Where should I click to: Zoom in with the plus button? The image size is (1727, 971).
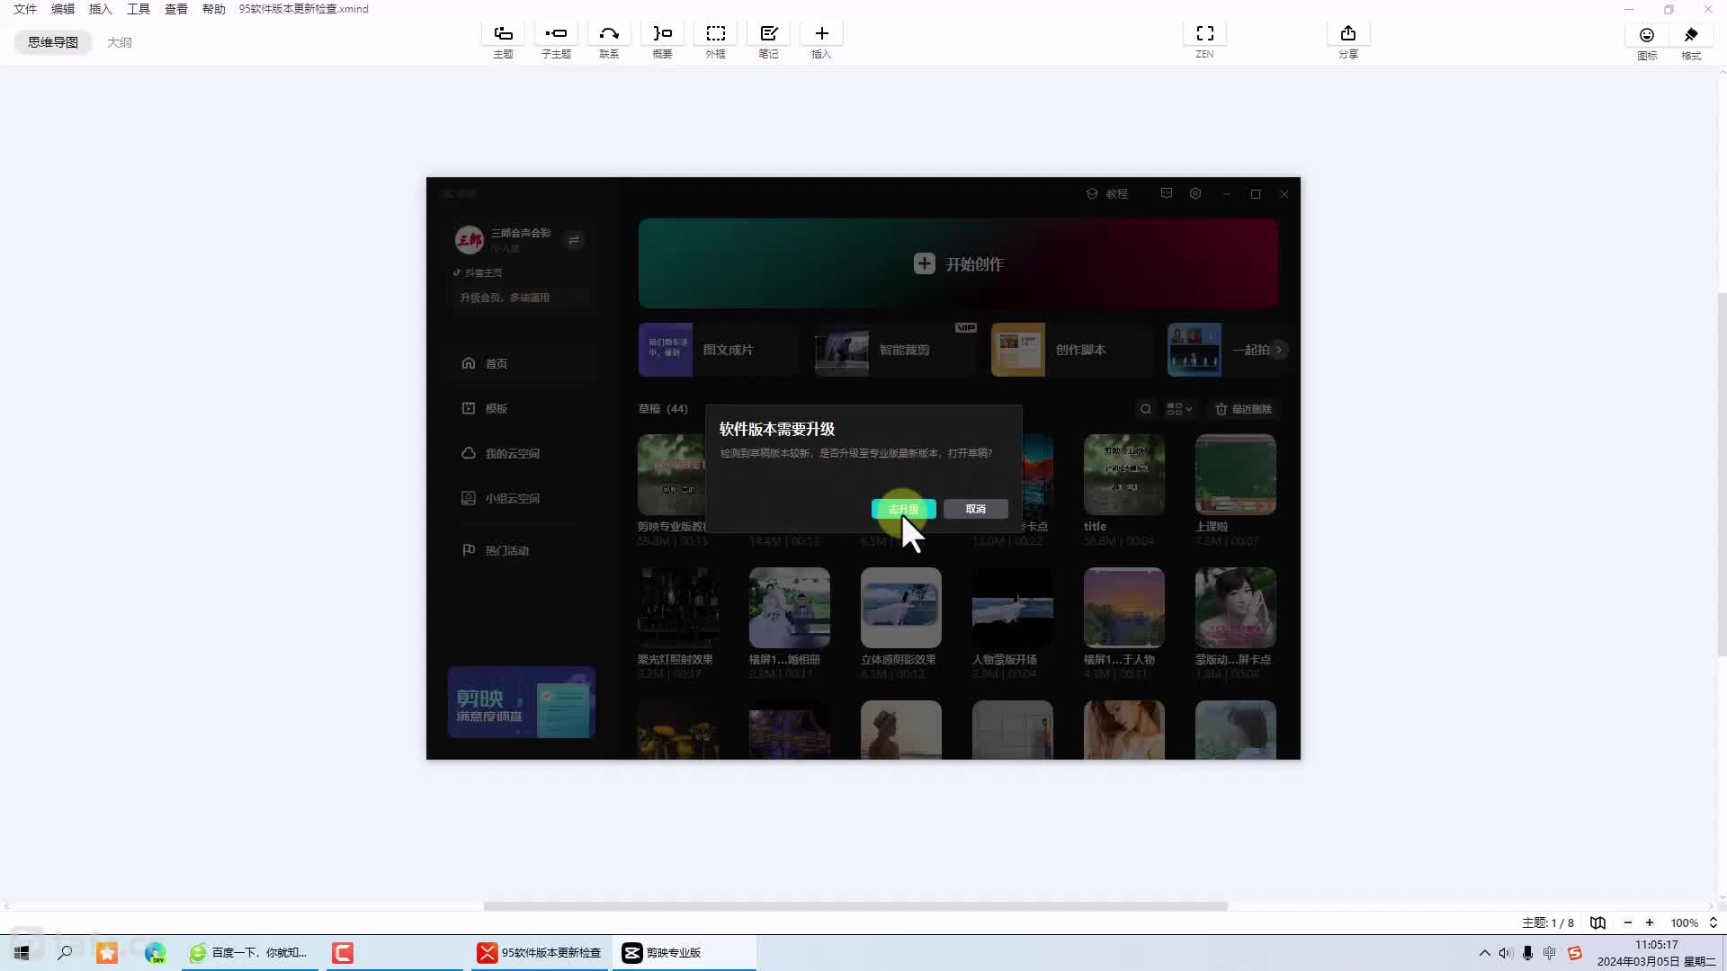(x=1650, y=922)
